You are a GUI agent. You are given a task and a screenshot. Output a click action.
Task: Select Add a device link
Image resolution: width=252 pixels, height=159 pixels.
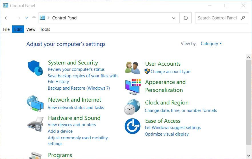click(x=60, y=131)
